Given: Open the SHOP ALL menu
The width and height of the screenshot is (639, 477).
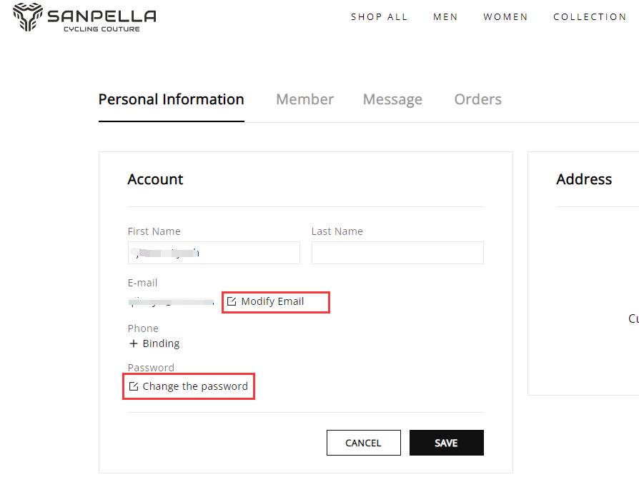Looking at the screenshot, I should coord(379,17).
